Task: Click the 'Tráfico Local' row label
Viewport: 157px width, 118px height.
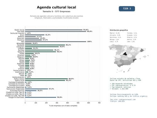Action: tap(19, 81)
